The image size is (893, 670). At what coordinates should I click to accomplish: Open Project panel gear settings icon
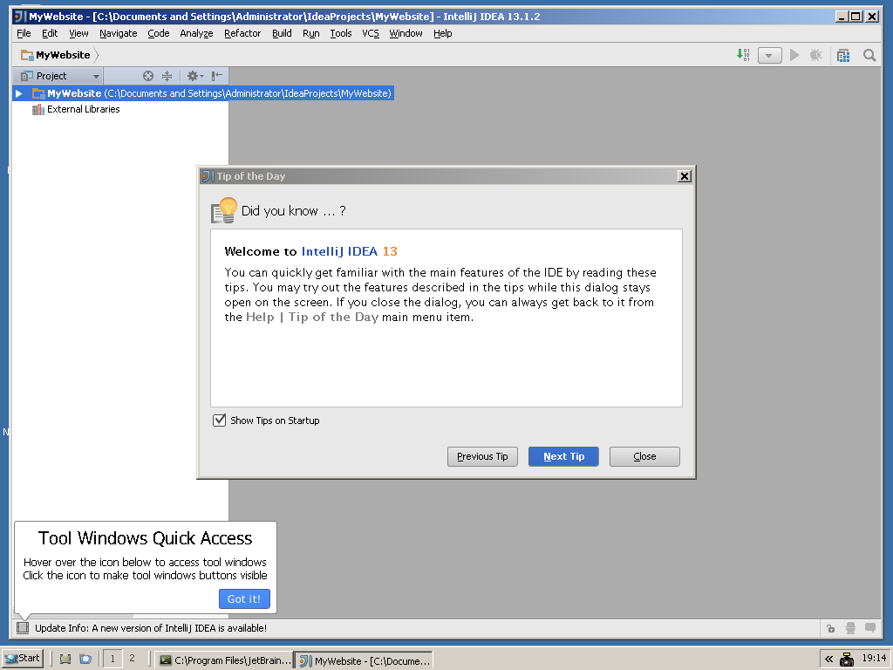tap(194, 76)
